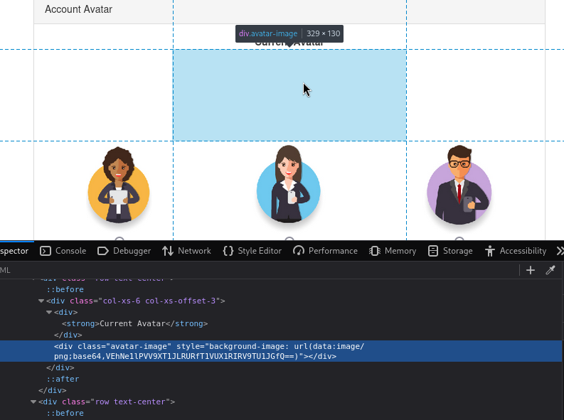The height and width of the screenshot is (420, 564).
Task: Click the Performance gauge icon
Action: pyautogui.click(x=299, y=251)
